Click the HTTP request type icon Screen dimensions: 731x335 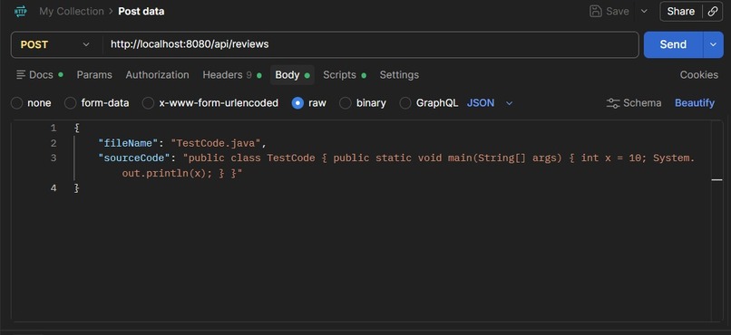tap(21, 11)
